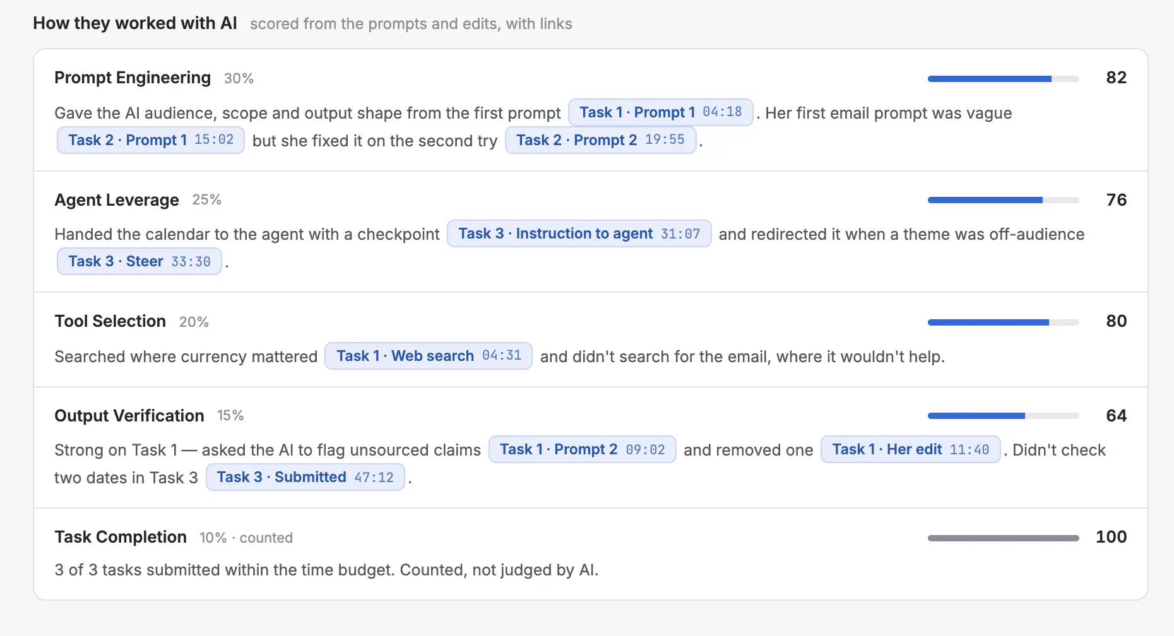Jump to Task 2 · Prompt 2 19:55
Viewport: 1174px width, 636px height.
[600, 140]
